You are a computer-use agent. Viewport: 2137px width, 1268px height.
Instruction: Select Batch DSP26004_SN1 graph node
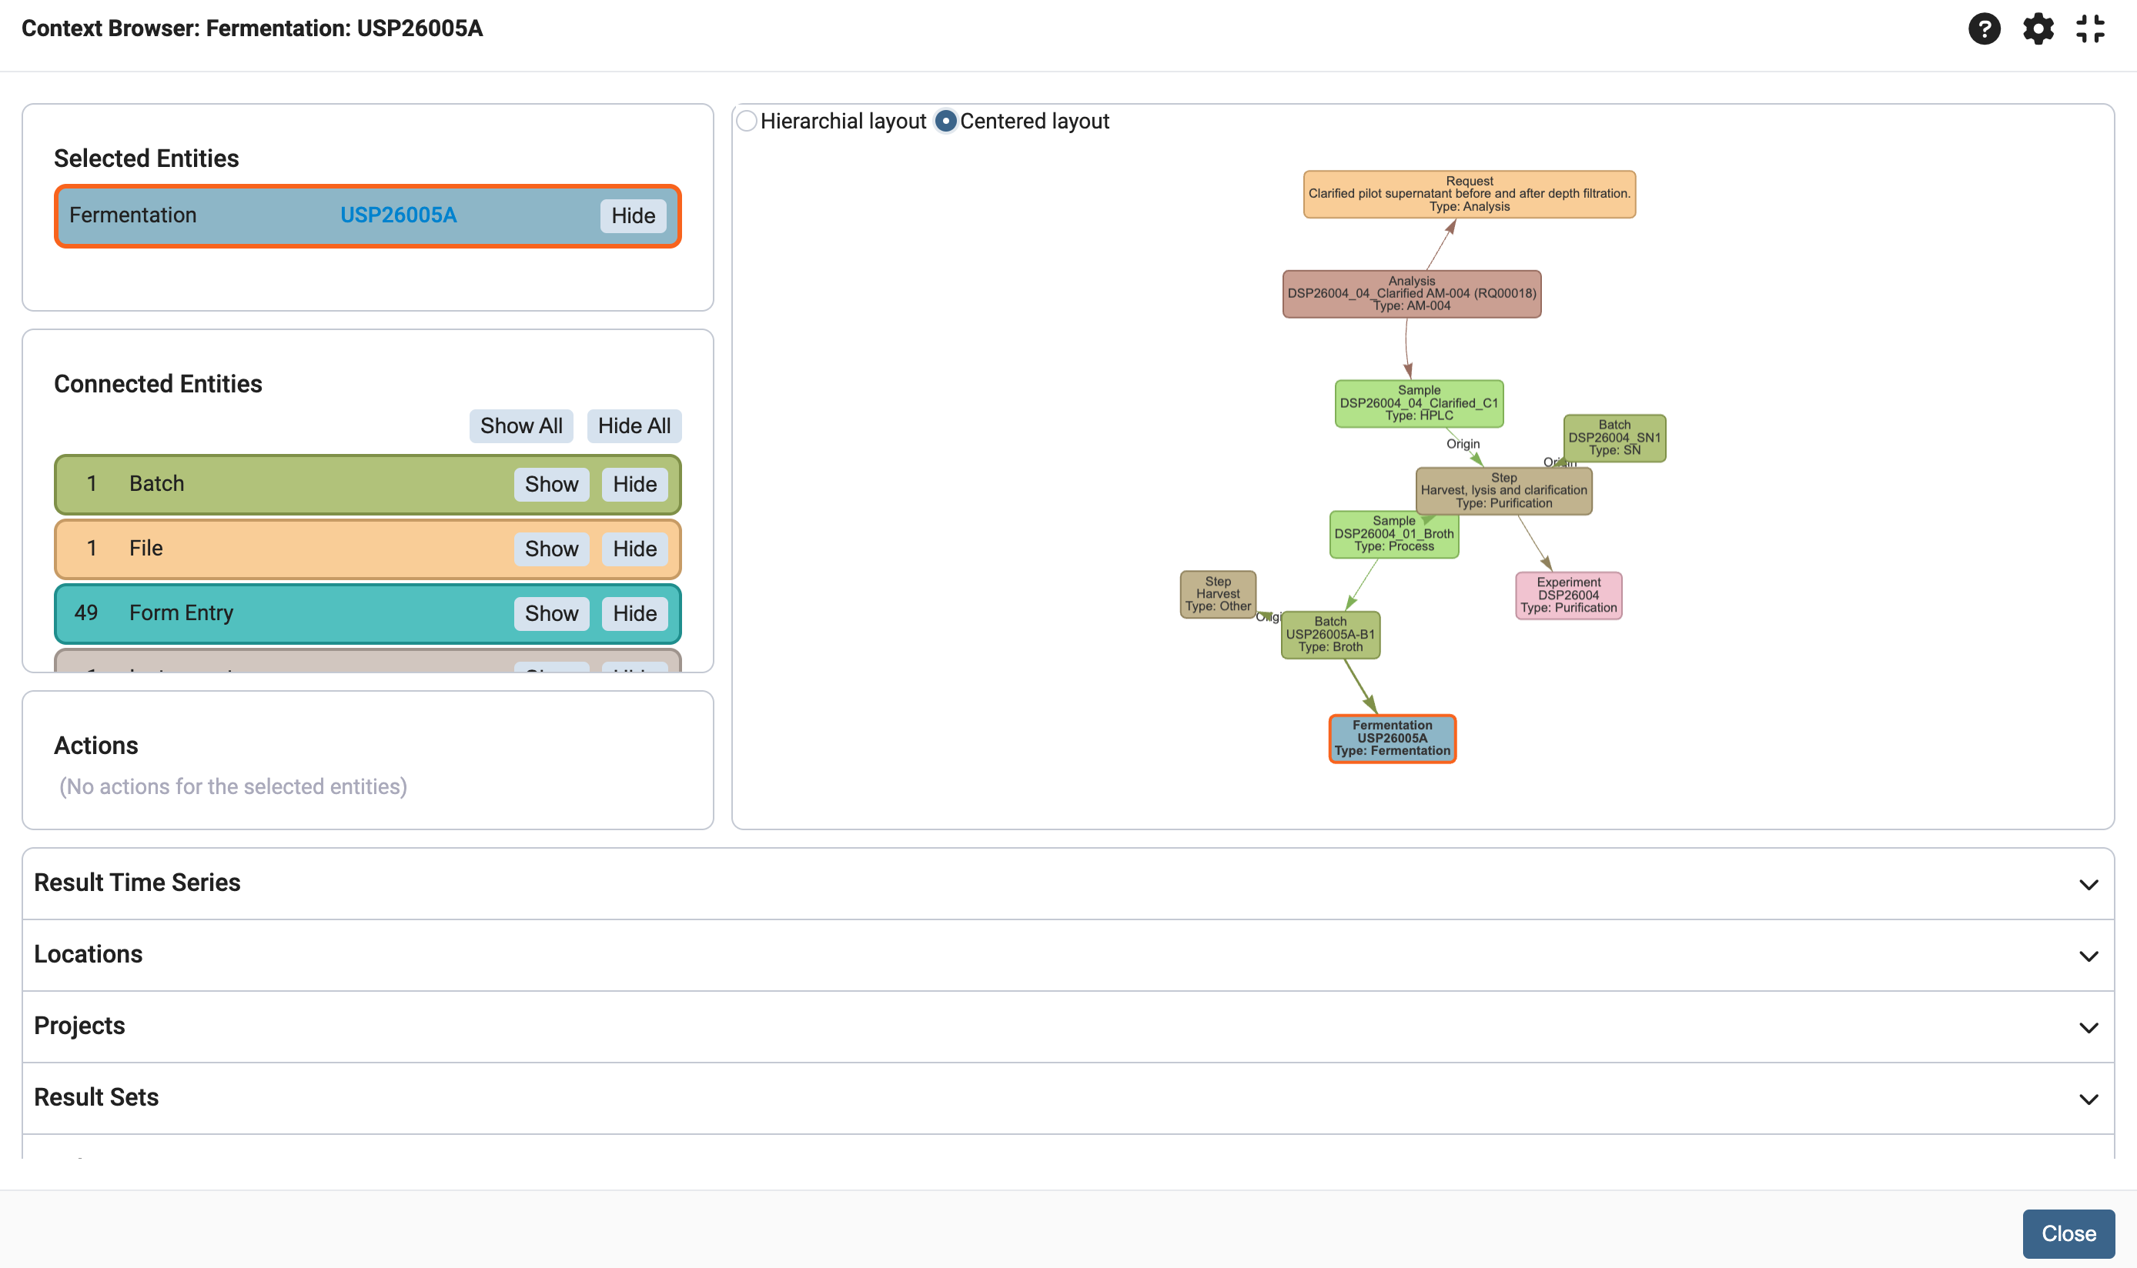[x=1615, y=439]
